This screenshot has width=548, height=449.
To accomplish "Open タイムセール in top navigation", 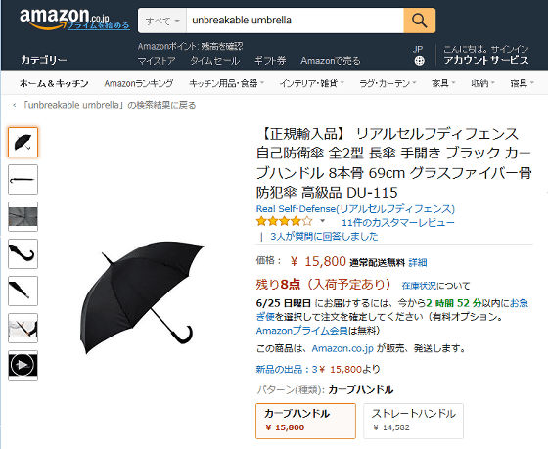I will coord(215,61).
